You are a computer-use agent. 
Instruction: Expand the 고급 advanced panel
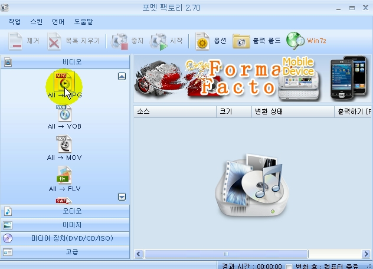tap(65, 252)
